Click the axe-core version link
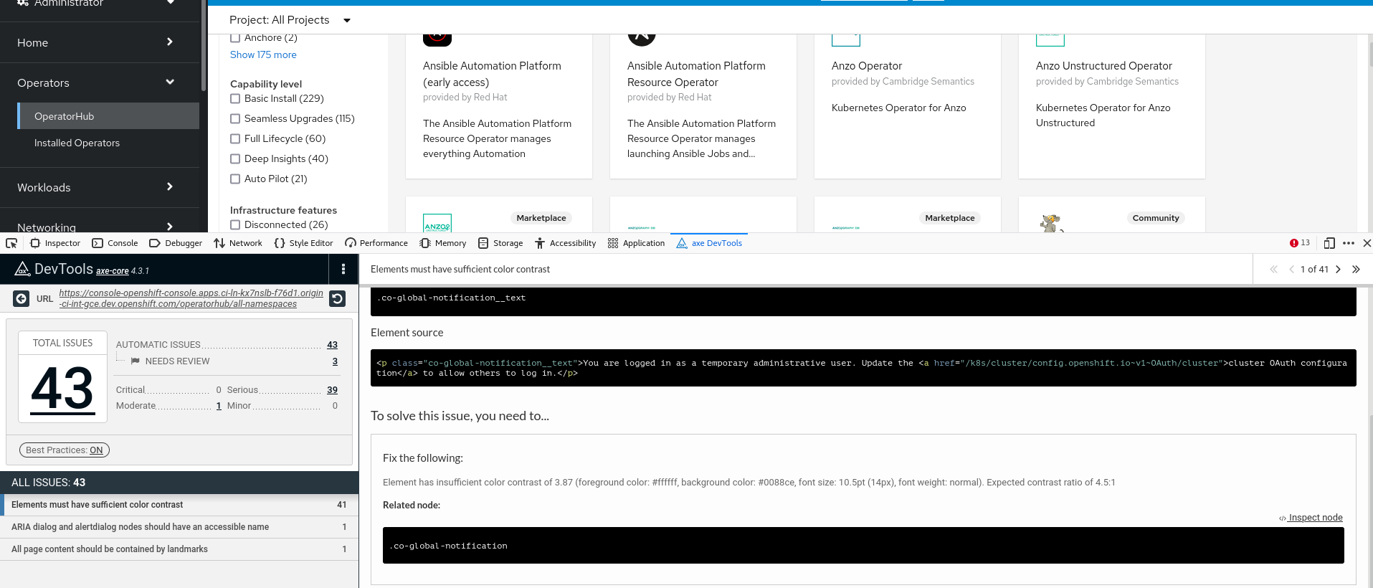 click(113, 271)
